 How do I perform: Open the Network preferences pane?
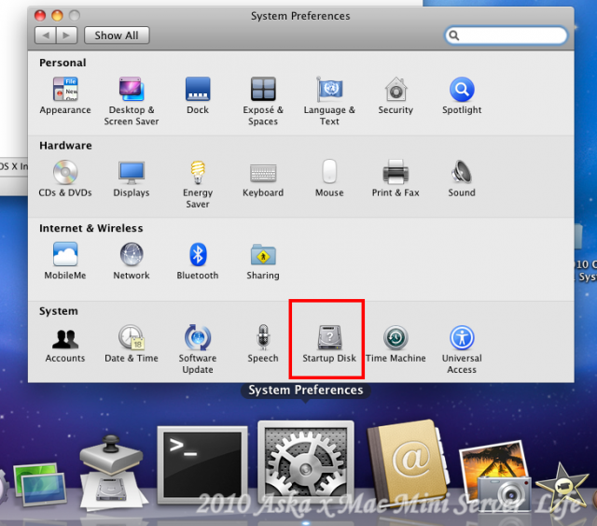click(132, 262)
